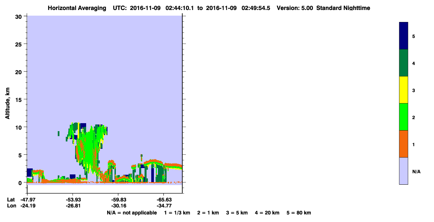
Task: Click the 'Lat' row label
Action: [x=11, y=200]
